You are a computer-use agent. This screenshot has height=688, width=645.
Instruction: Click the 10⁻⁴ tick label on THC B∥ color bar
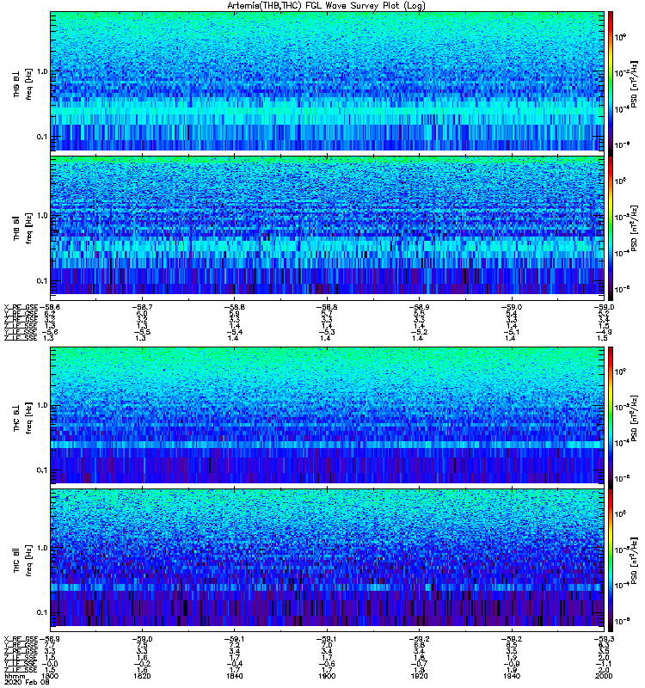coord(621,586)
